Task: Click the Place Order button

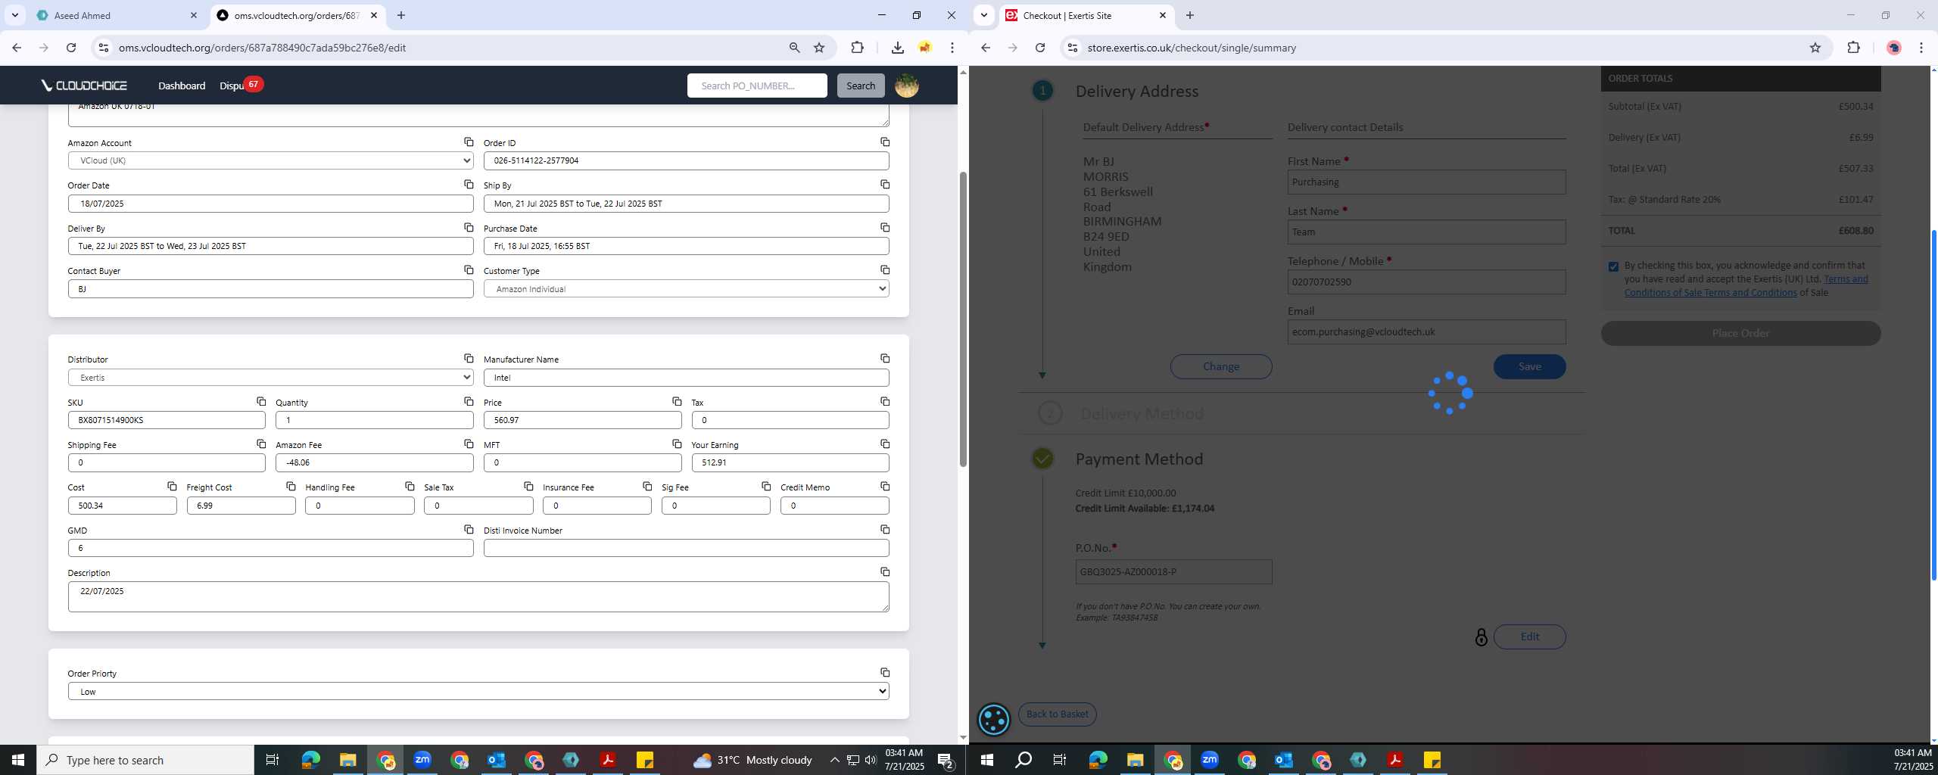Action: click(1740, 333)
